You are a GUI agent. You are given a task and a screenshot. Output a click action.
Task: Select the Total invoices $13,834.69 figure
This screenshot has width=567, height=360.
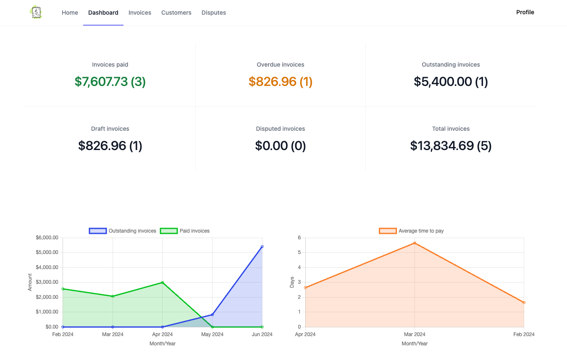tap(451, 145)
